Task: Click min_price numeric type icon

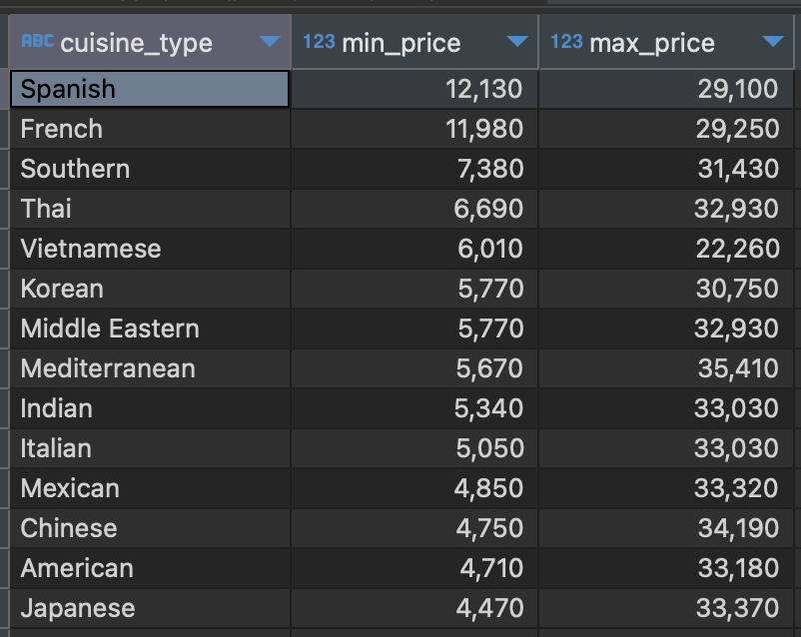Action: (319, 42)
